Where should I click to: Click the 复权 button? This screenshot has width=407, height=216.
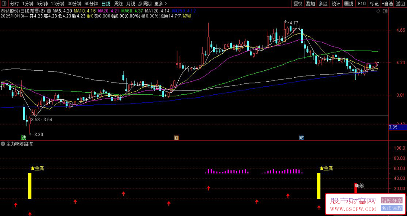tap(298, 4)
